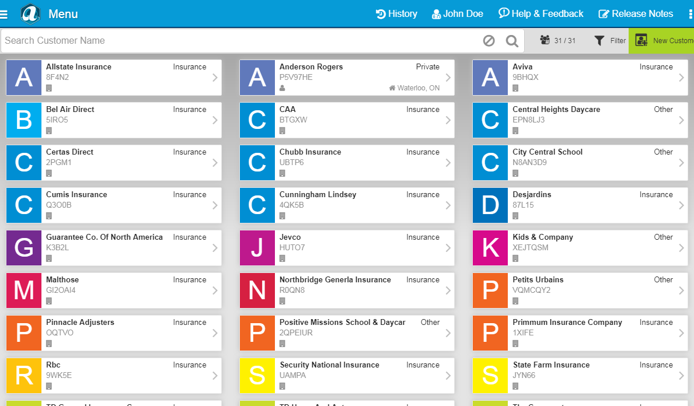Click building icon under Cumis Insurance
Screen dimensions: 694x406
point(49,216)
